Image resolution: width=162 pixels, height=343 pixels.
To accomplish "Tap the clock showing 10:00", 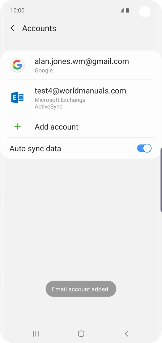I will [17, 11].
